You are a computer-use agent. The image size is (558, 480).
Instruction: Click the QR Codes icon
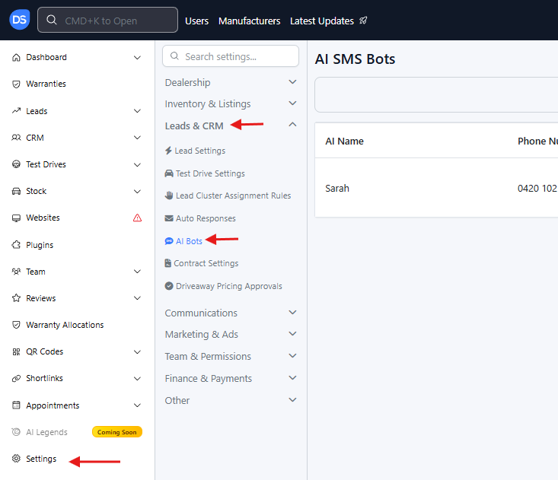(17, 351)
